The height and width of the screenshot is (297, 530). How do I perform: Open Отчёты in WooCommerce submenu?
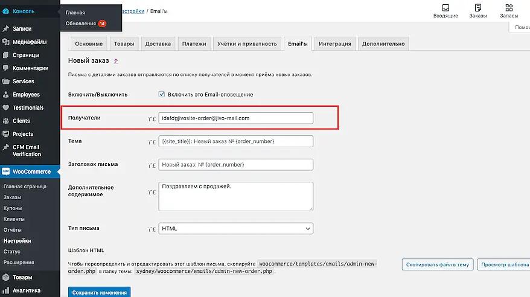[x=13, y=230]
